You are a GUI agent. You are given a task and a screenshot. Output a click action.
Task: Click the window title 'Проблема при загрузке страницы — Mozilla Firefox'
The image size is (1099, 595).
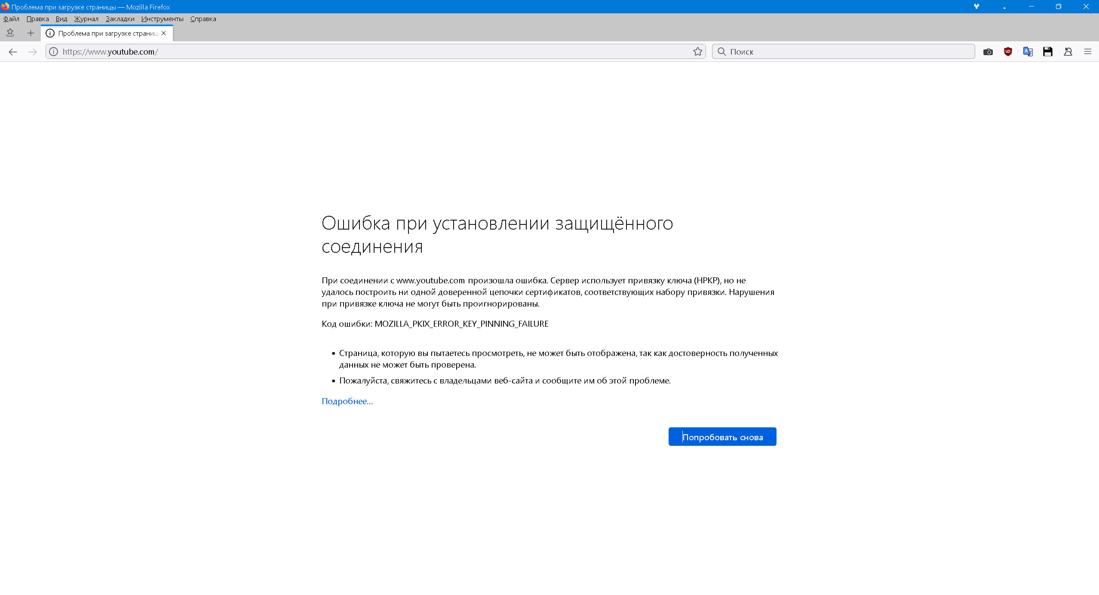[x=91, y=7]
